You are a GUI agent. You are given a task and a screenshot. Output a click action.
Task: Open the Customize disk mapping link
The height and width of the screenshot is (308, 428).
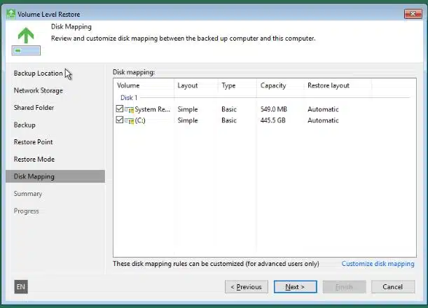378,264
